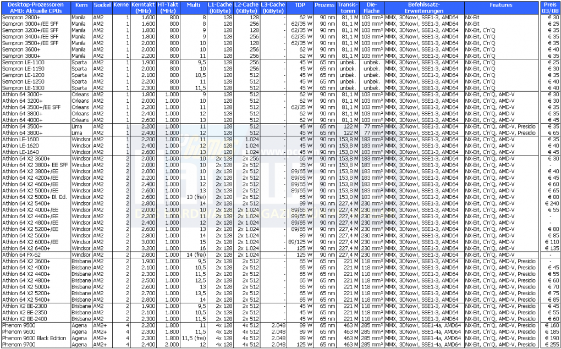Select the Desktop-Prozessoren AMD title header
This screenshot has width=561, height=349.
tap(36, 8)
